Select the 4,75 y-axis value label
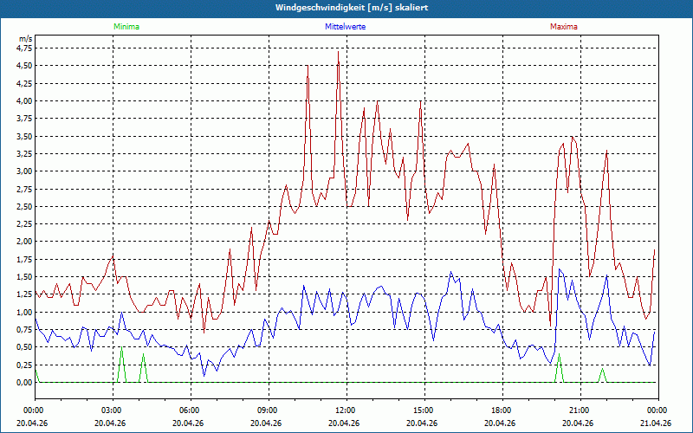The image size is (693, 433). [x=23, y=48]
